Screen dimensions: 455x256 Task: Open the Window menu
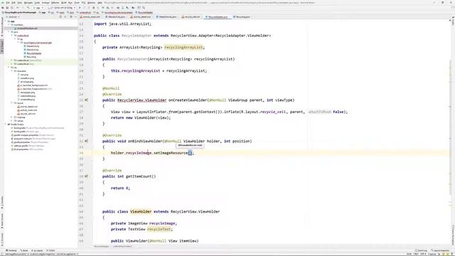click(91, 3)
